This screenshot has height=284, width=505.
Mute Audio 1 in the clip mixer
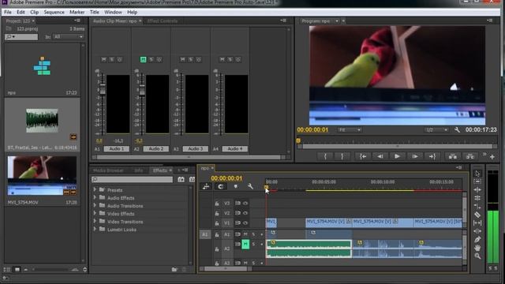[x=103, y=60]
